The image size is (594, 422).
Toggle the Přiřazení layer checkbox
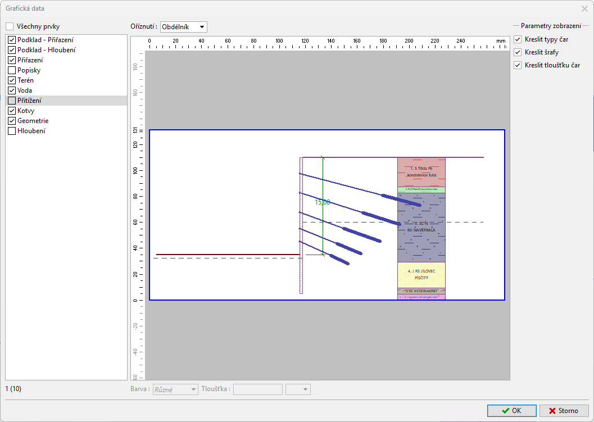pos(12,60)
